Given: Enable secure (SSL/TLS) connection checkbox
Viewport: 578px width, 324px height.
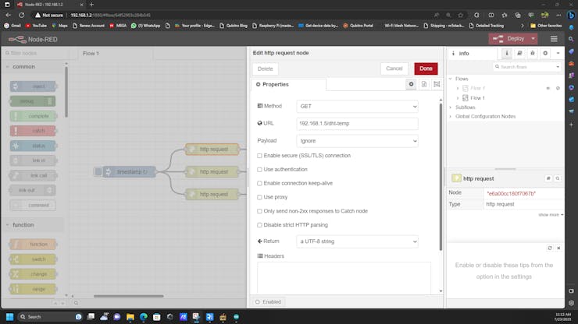Looking at the screenshot, I should coord(259,156).
